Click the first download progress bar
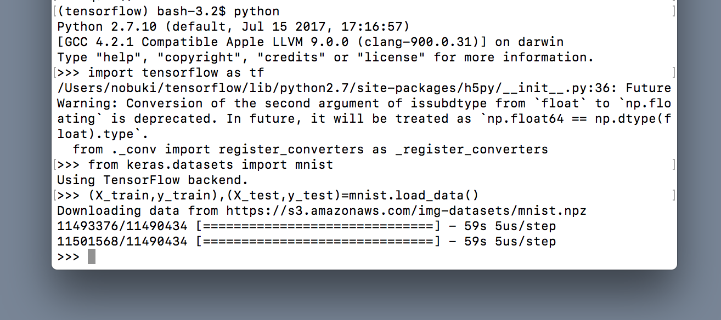This screenshot has width=721, height=320. (x=318, y=226)
